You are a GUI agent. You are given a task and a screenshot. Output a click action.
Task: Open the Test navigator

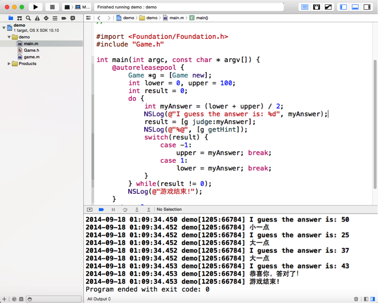click(x=46, y=18)
